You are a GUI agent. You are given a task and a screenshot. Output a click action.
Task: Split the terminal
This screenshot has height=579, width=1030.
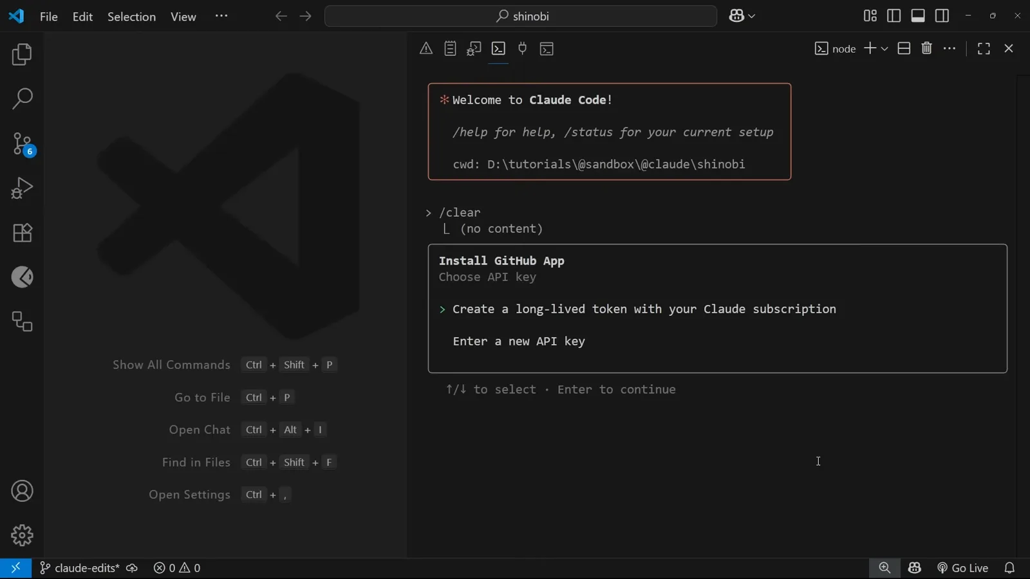click(904, 48)
